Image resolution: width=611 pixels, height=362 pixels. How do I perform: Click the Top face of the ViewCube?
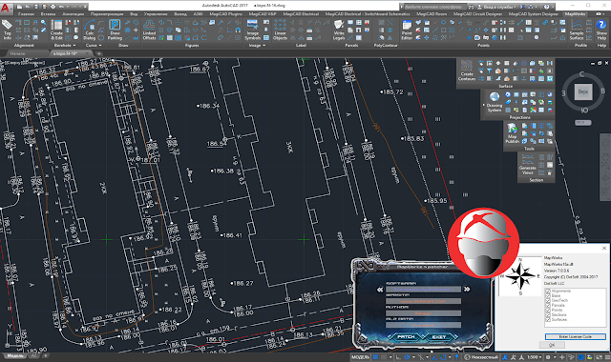click(583, 92)
